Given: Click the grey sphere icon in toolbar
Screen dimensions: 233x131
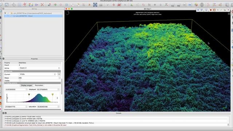Looking at the screenshot, I should 202,5.
